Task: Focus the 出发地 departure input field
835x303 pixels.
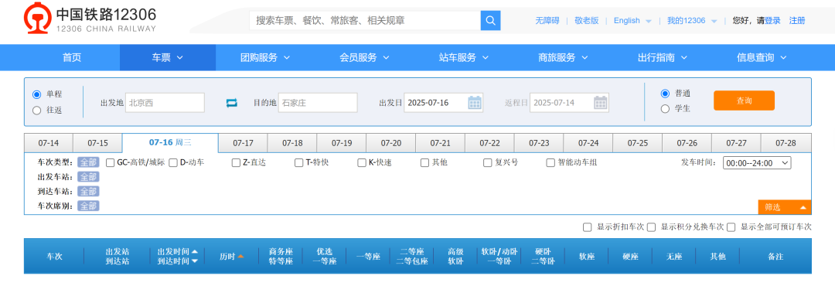Action: [x=165, y=103]
